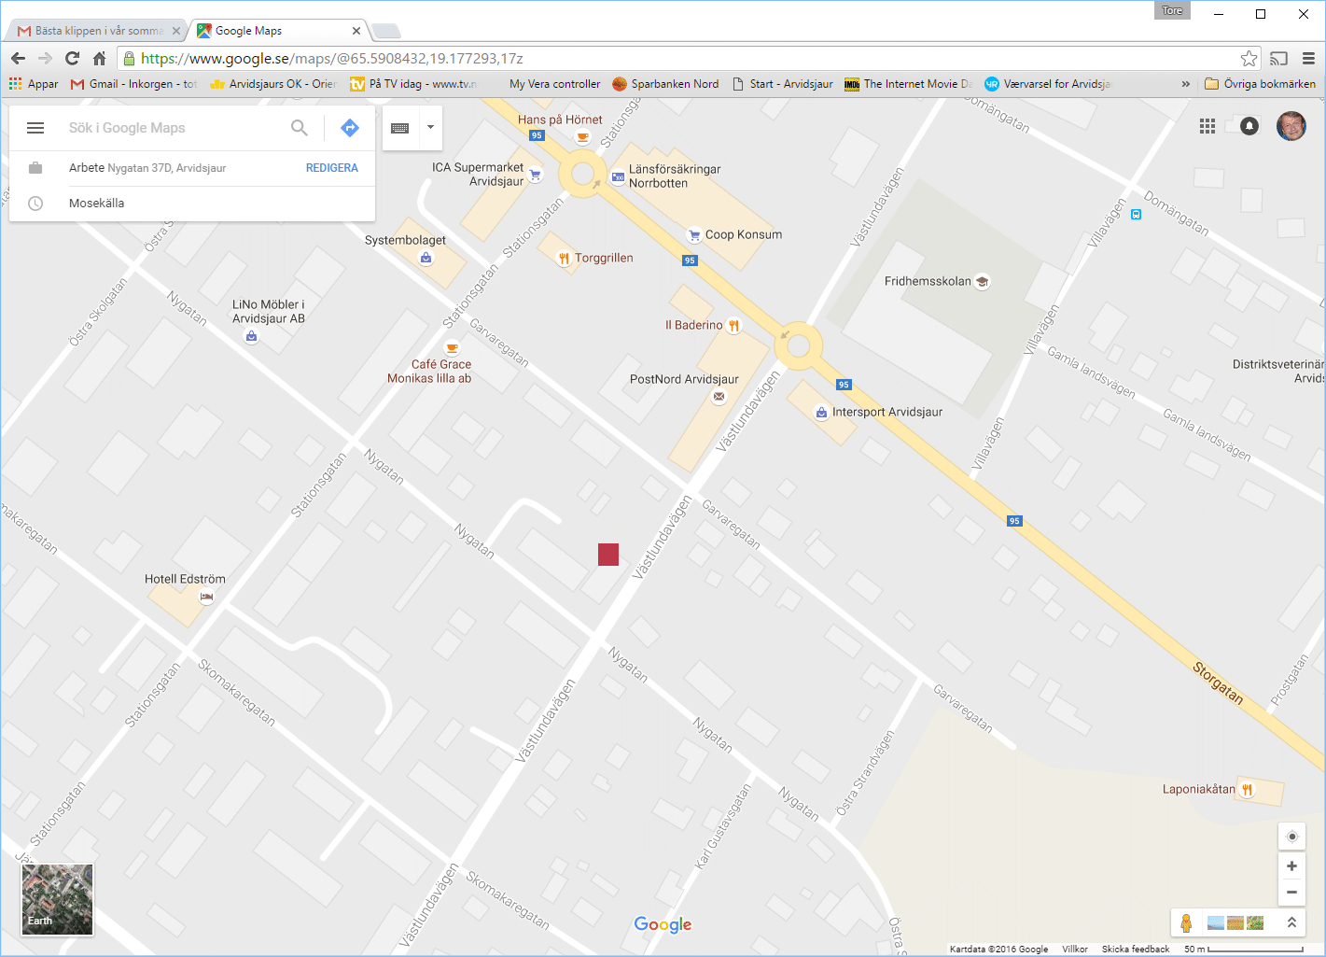
Task: Zoom out on the map
Action: tap(1291, 892)
